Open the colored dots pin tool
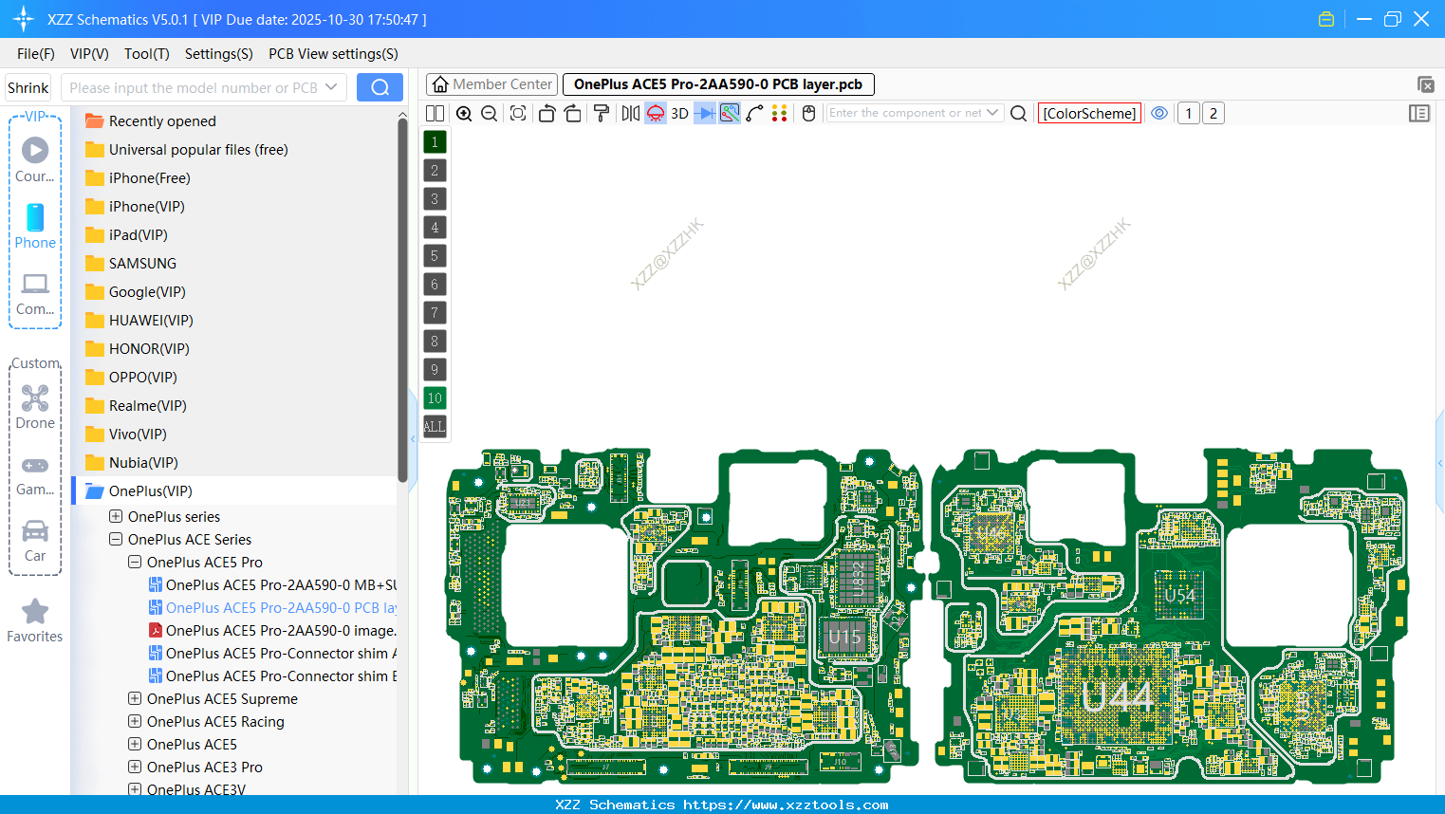1445x814 pixels. coord(780,113)
